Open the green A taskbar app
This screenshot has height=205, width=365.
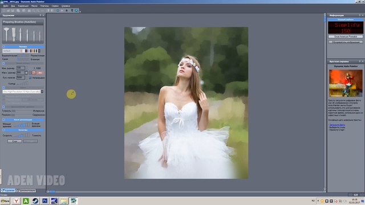[x=26, y=201]
